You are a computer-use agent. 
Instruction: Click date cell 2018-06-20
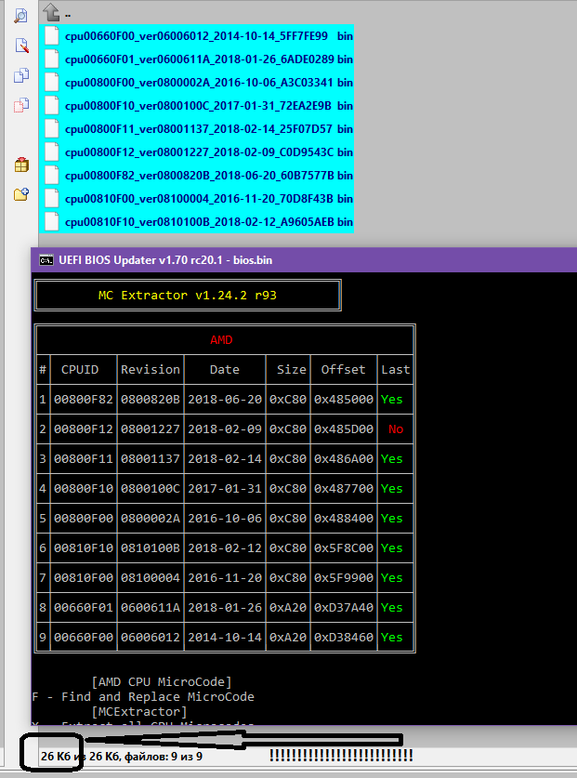point(225,400)
